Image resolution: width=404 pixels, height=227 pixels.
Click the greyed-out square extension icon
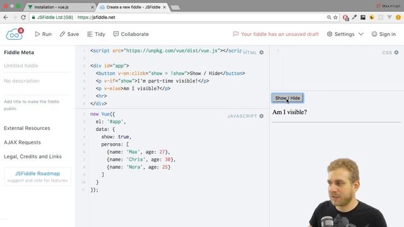(381, 17)
